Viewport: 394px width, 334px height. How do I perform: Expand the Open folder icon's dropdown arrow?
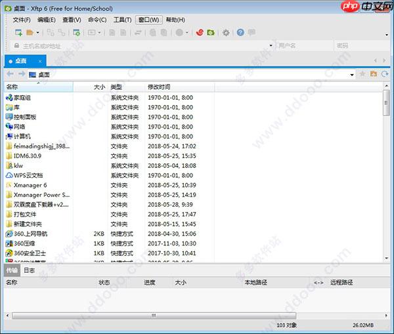click(x=37, y=33)
